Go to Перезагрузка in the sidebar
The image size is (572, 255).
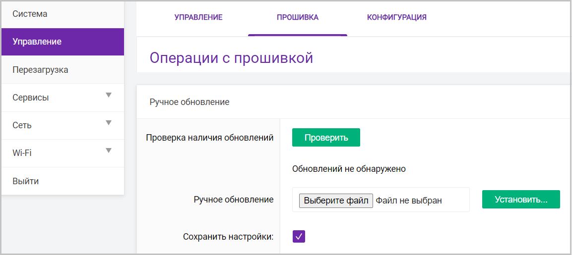pyautogui.click(x=40, y=70)
